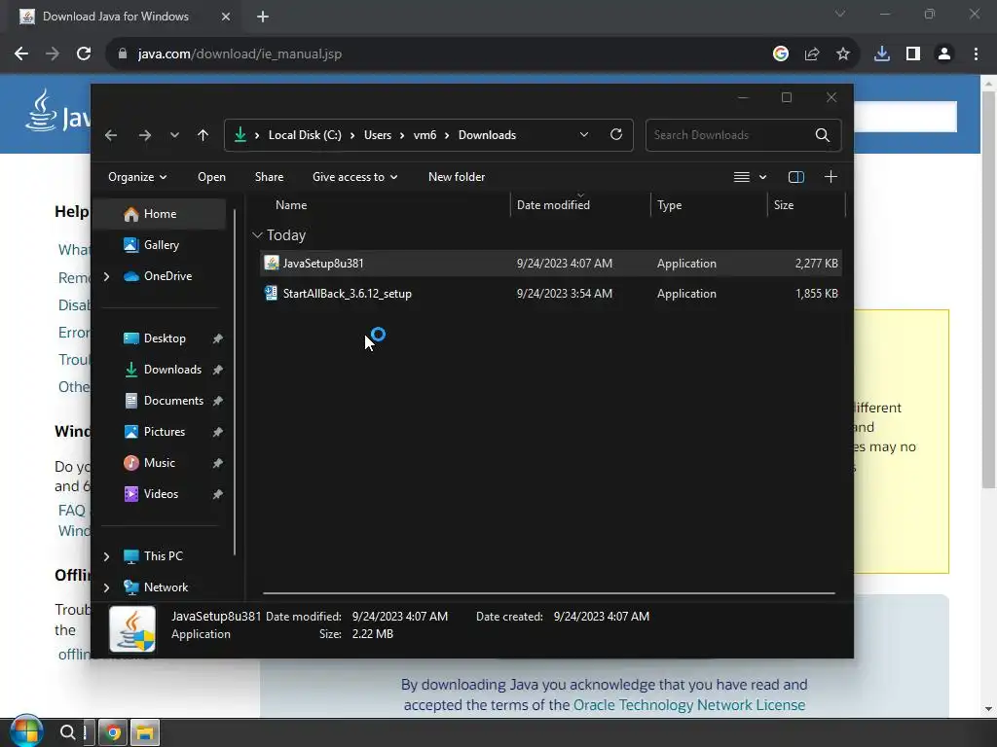The height and width of the screenshot is (747, 997).
Task: Open pinned Pictures folder
Action: pyautogui.click(x=164, y=432)
